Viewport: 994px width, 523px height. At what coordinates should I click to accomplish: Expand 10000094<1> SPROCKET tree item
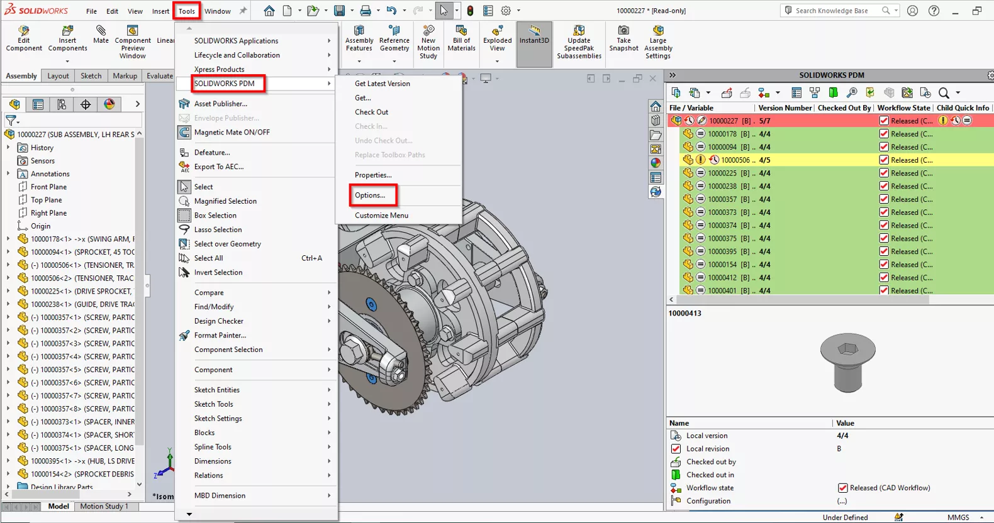point(8,252)
